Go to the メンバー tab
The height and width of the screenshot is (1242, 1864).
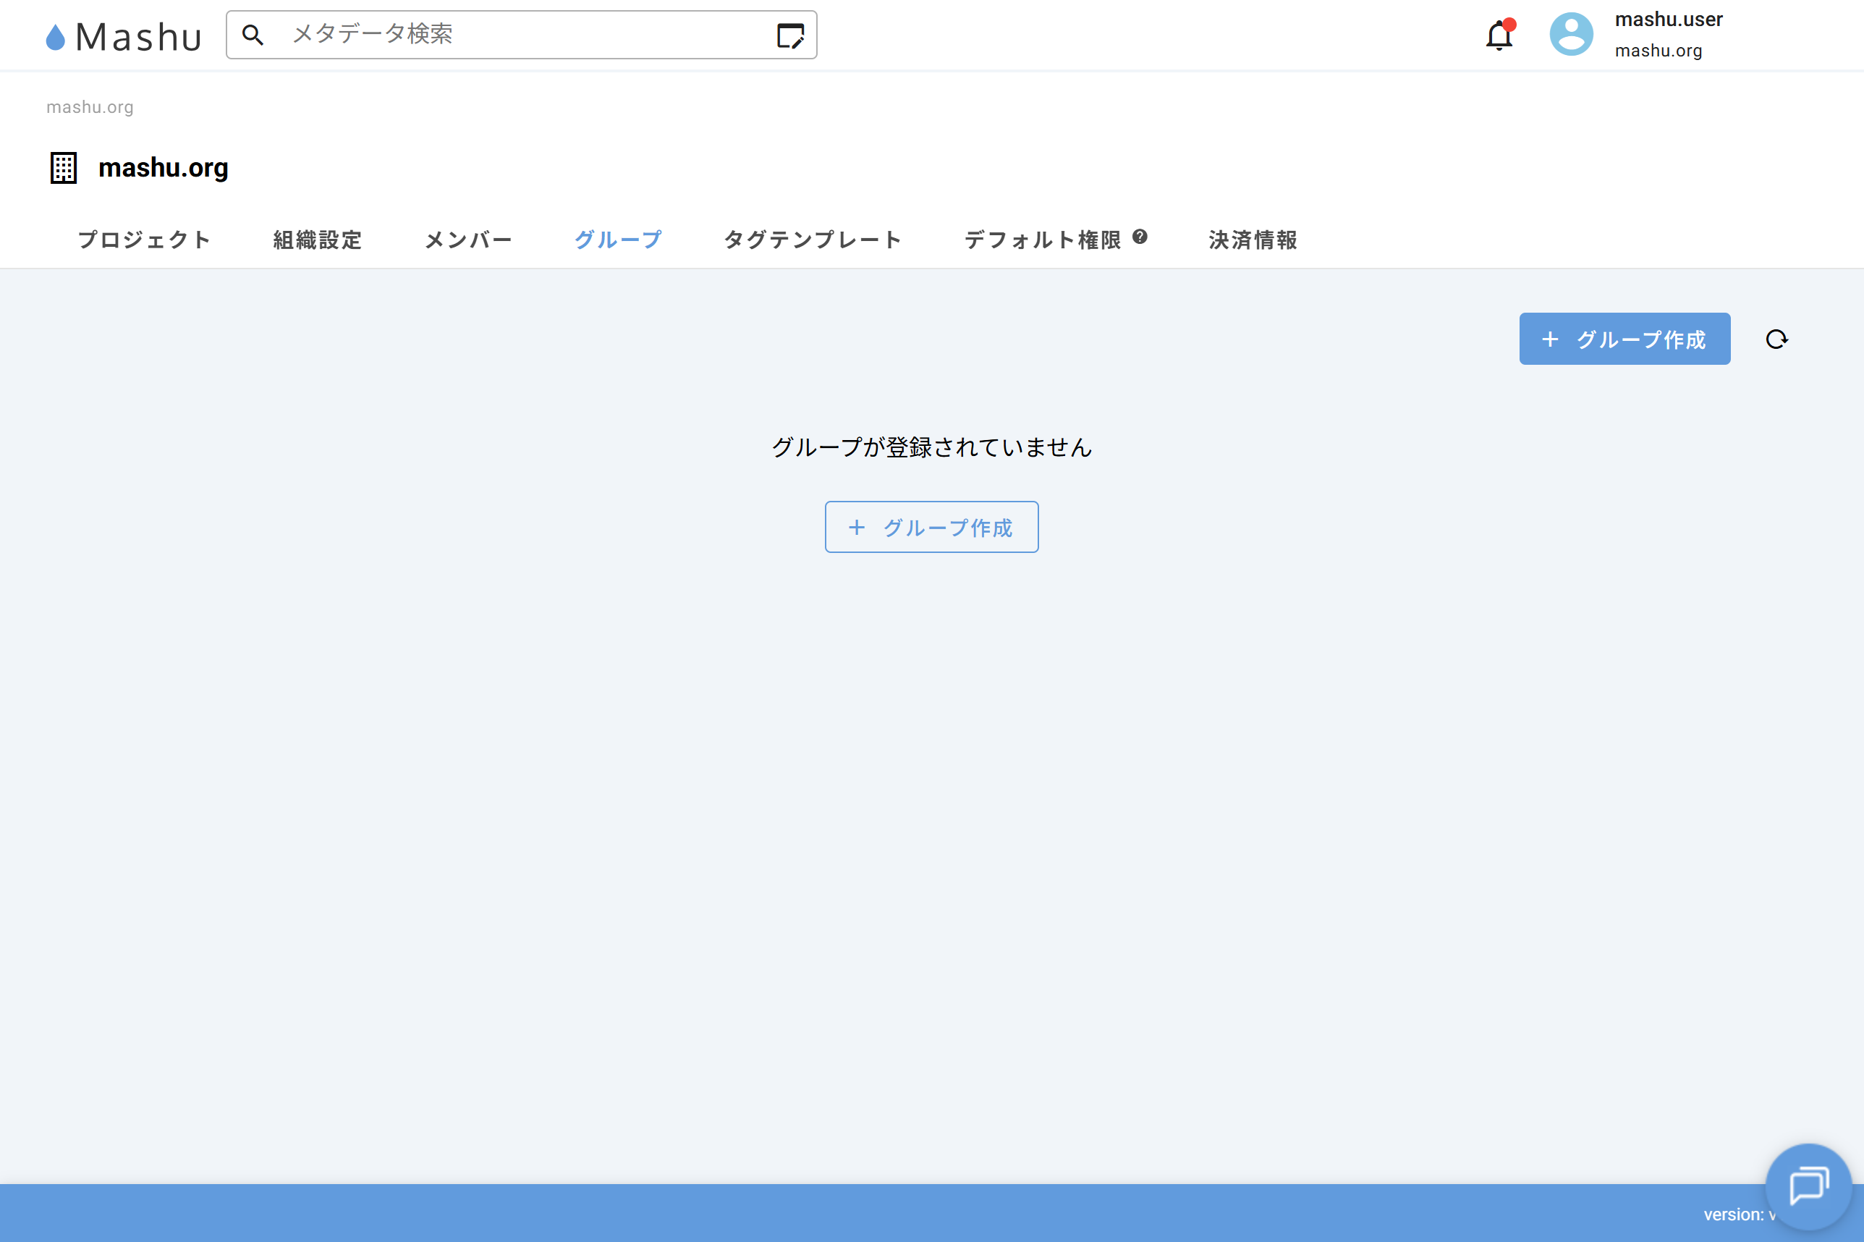pos(468,240)
